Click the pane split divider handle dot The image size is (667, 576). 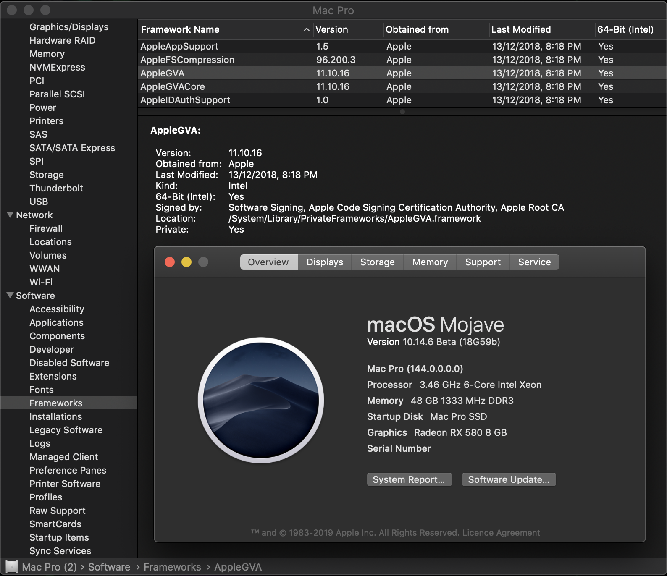(402, 112)
